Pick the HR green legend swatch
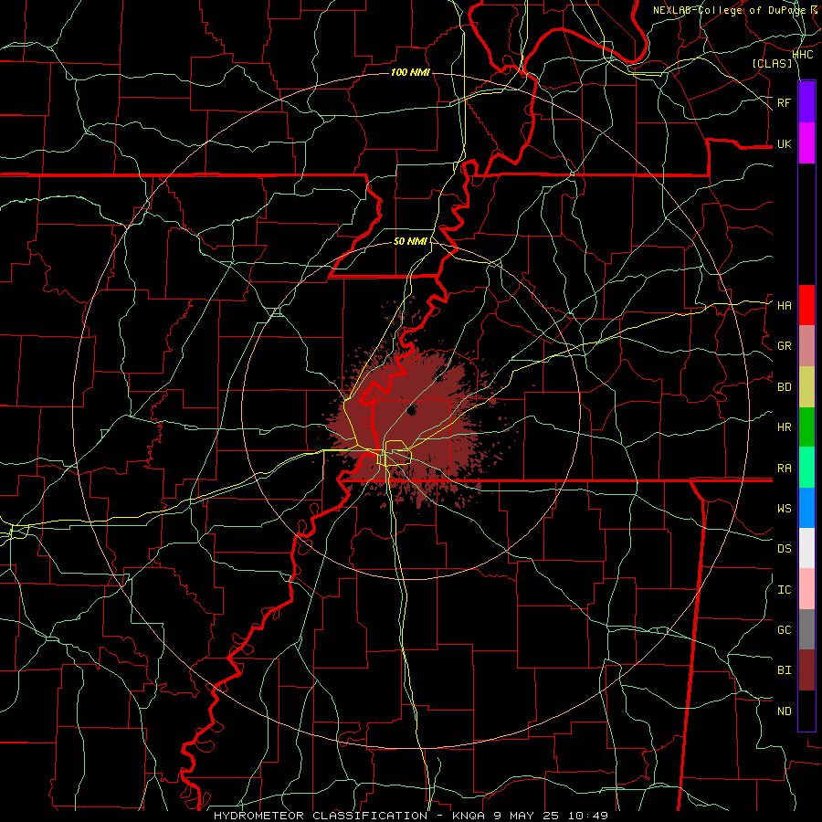The image size is (822, 822). 806,427
